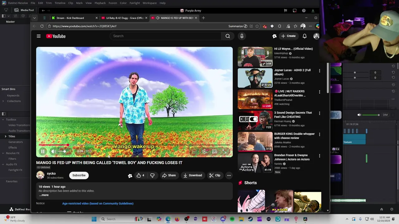Open options for the NUT RAIDERS live stream
Viewport: 399px width, 224px height.
click(x=319, y=92)
